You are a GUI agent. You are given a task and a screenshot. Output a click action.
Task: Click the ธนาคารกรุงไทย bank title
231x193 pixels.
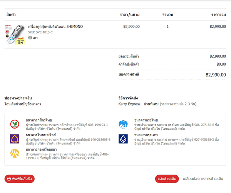tap(146, 120)
